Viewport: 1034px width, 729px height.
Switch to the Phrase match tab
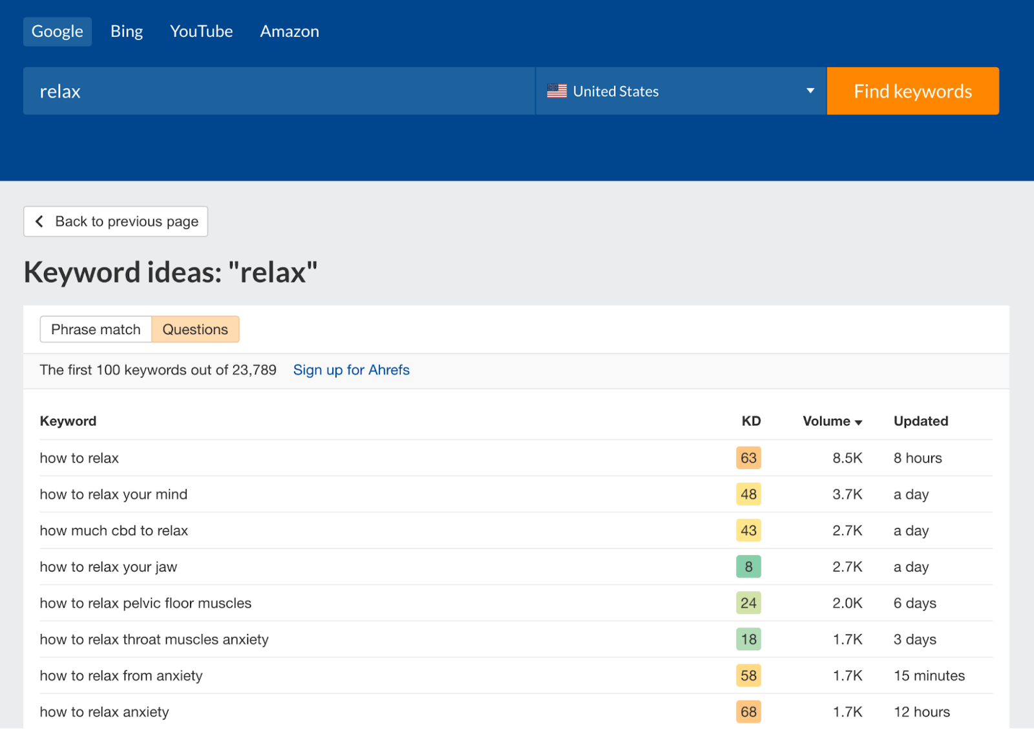pos(96,329)
